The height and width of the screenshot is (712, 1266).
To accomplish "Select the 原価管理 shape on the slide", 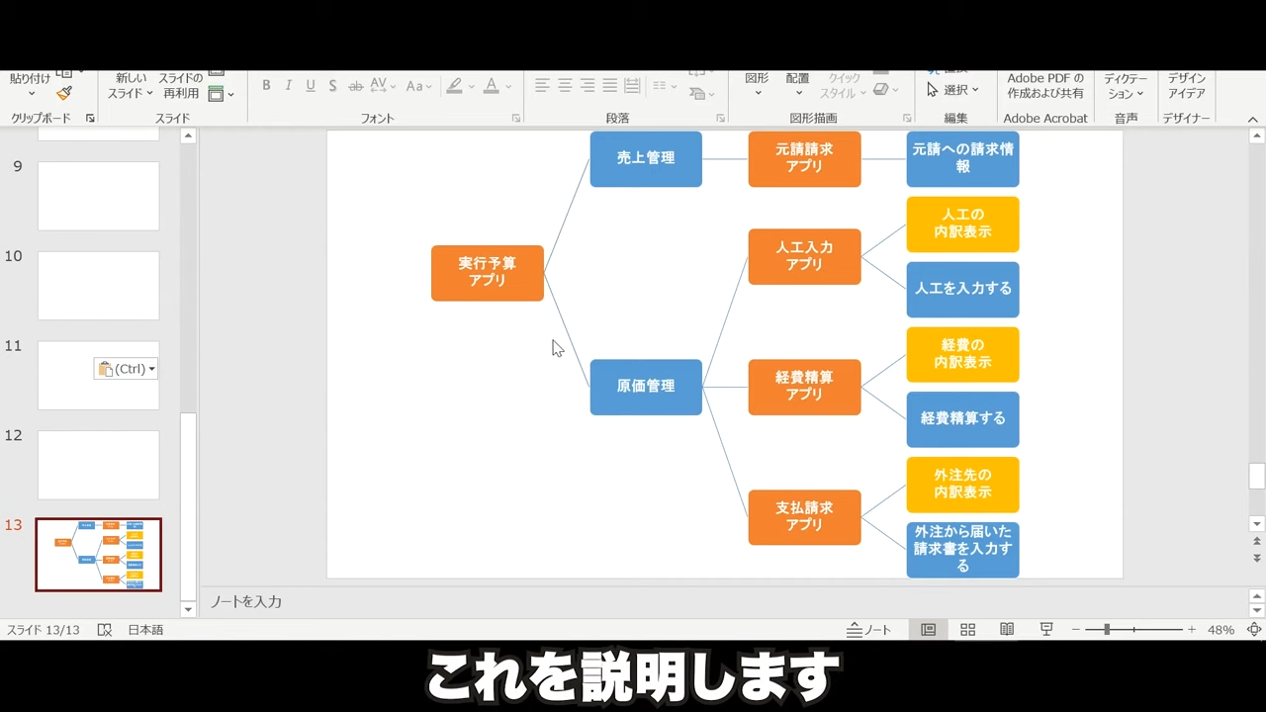I will click(x=646, y=387).
